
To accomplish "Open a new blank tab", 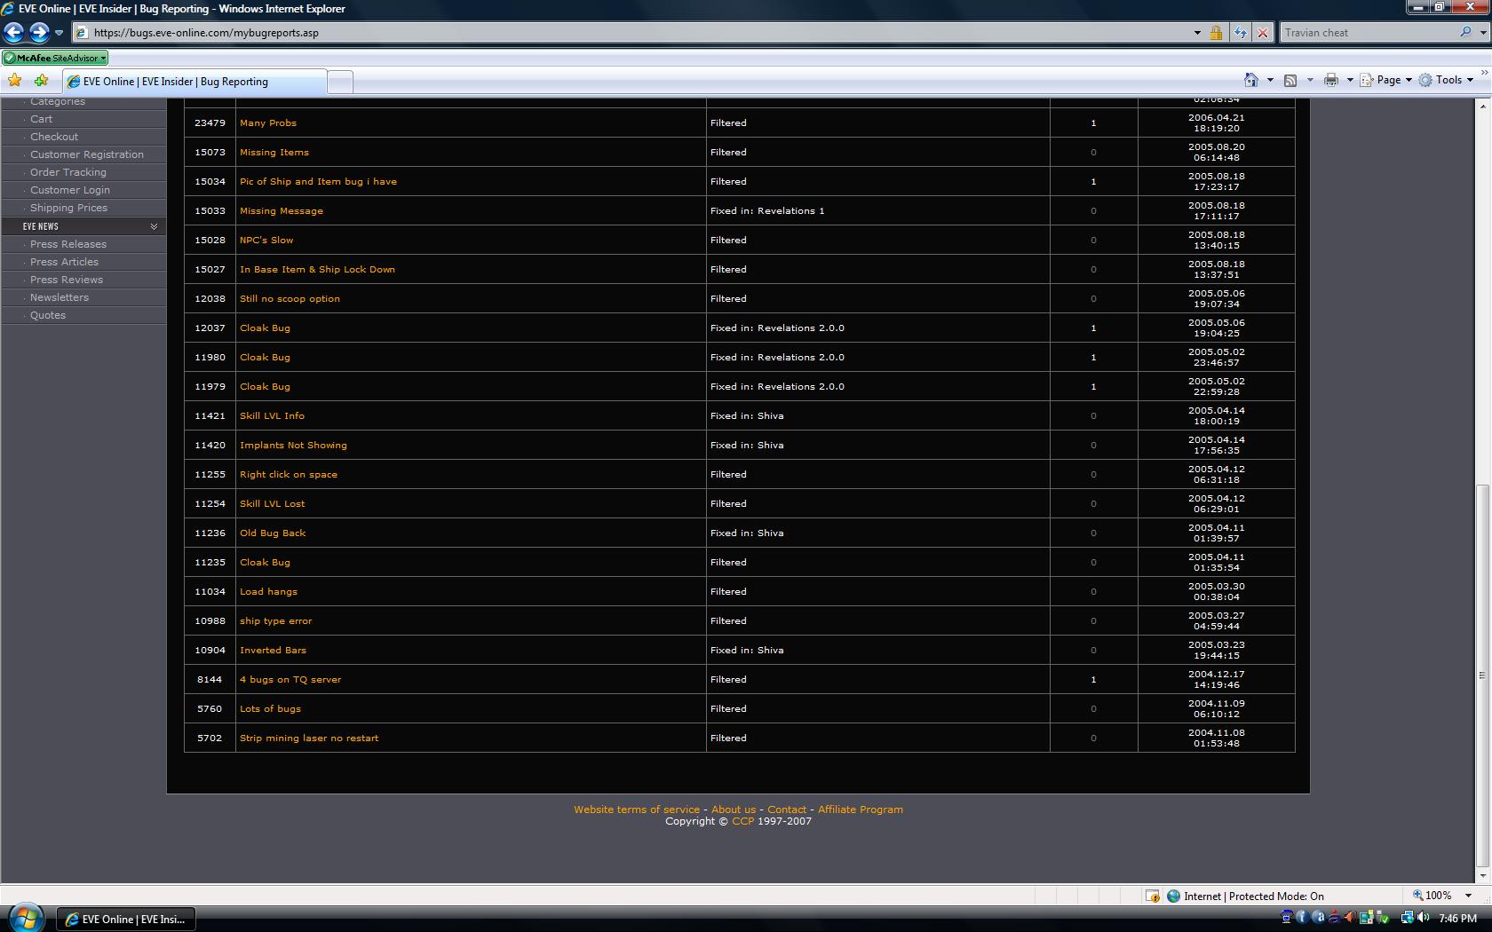I will [x=340, y=82].
